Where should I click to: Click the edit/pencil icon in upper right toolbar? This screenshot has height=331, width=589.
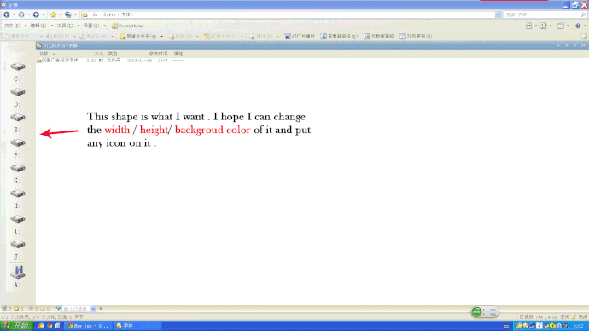click(x=544, y=26)
